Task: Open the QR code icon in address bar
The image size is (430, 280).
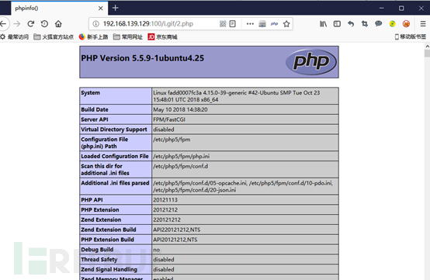Action: (223, 24)
